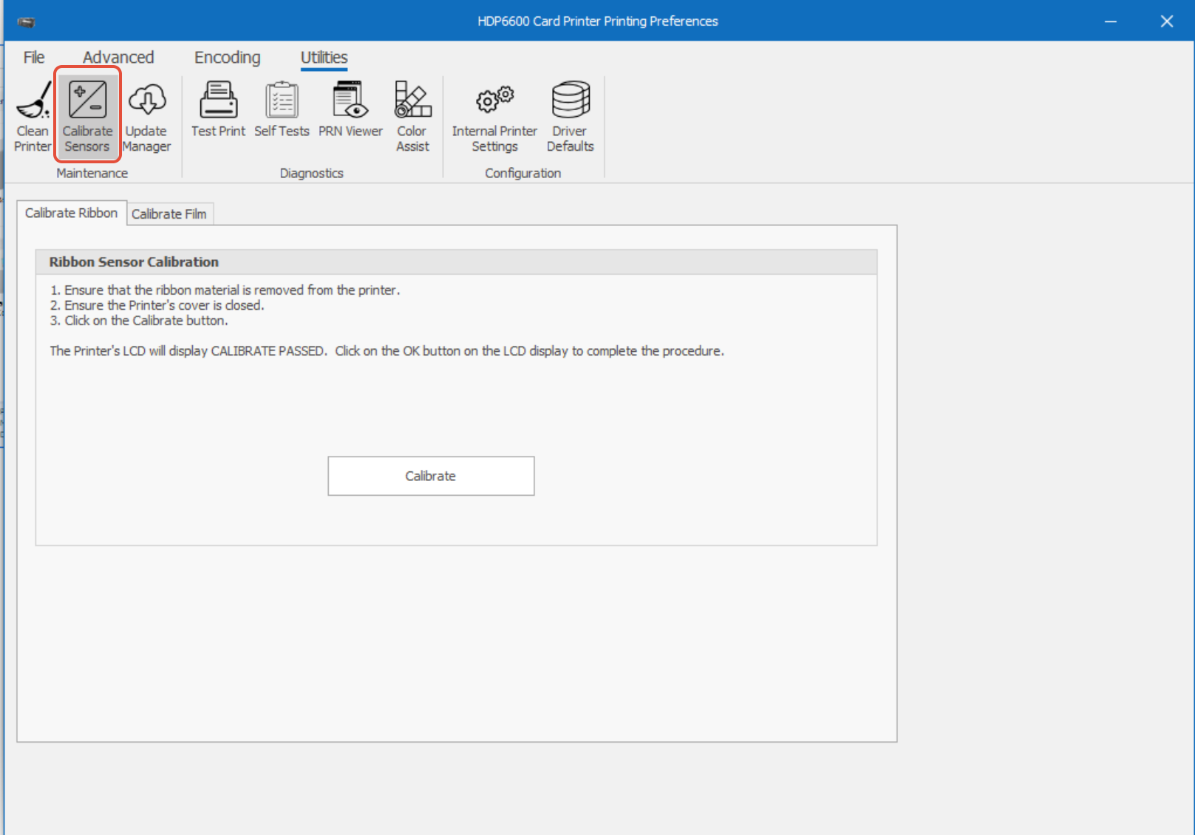Open the File tab
This screenshot has height=835, width=1195.
tap(34, 58)
